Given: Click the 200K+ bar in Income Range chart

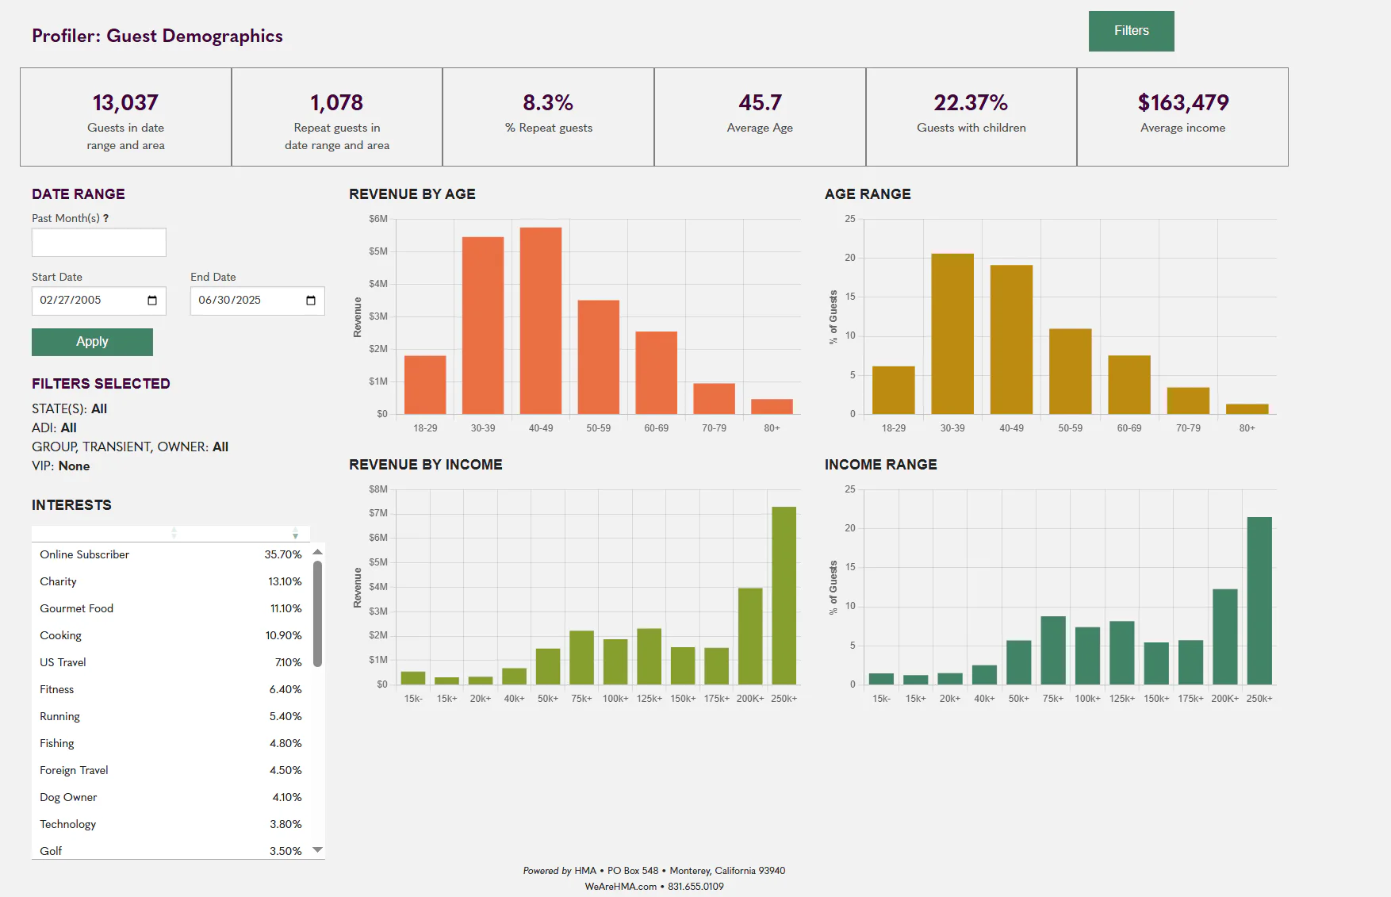Looking at the screenshot, I should 1225,637.
